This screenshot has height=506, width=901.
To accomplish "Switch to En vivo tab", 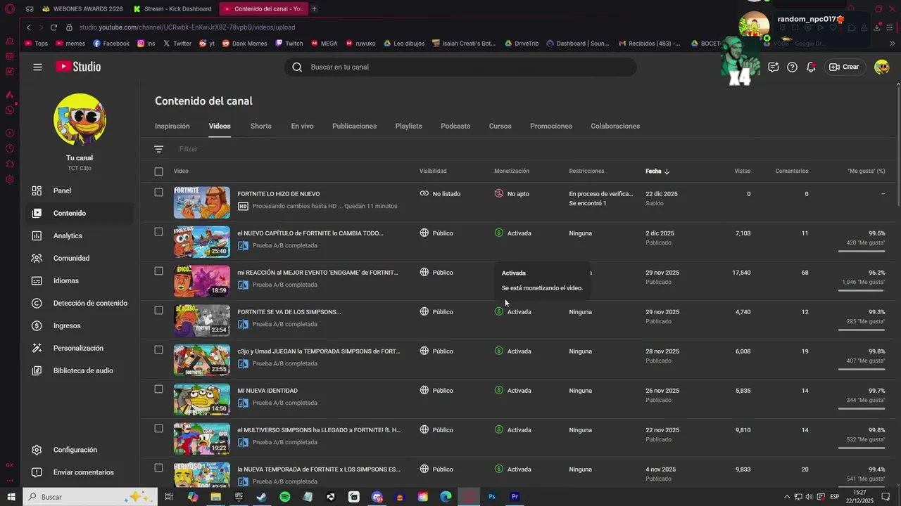I will point(302,126).
